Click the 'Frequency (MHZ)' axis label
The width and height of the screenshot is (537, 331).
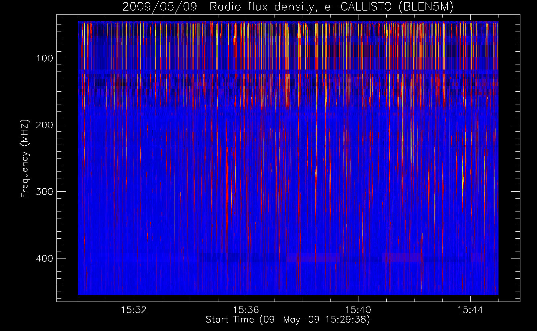(x=25, y=159)
